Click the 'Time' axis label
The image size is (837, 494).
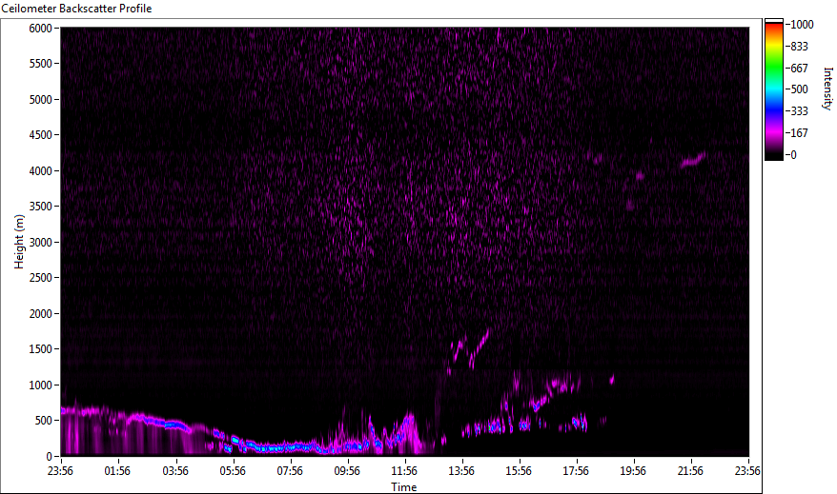(403, 486)
